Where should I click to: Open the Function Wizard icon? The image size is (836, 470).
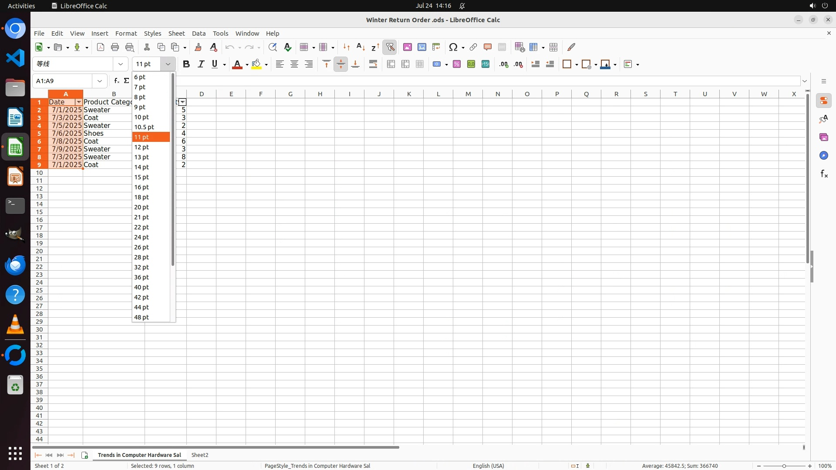point(116,81)
